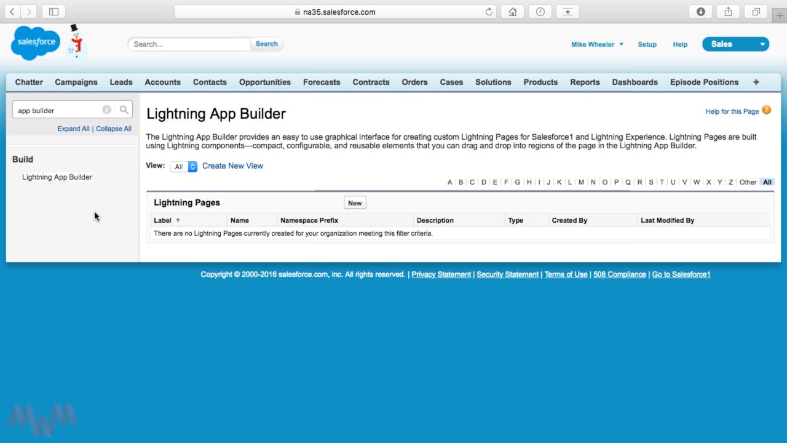
Task: Click in the global Search field
Action: [x=189, y=44]
